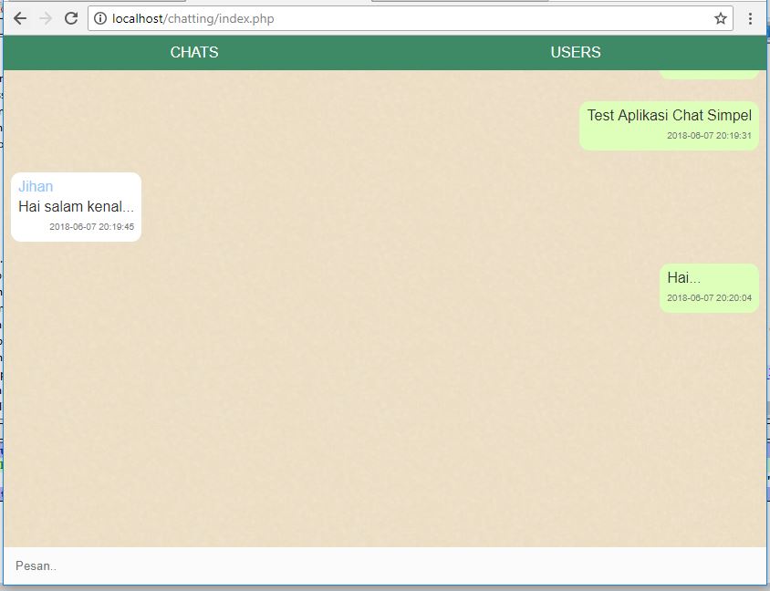Click the browser forward arrow

coord(46,18)
